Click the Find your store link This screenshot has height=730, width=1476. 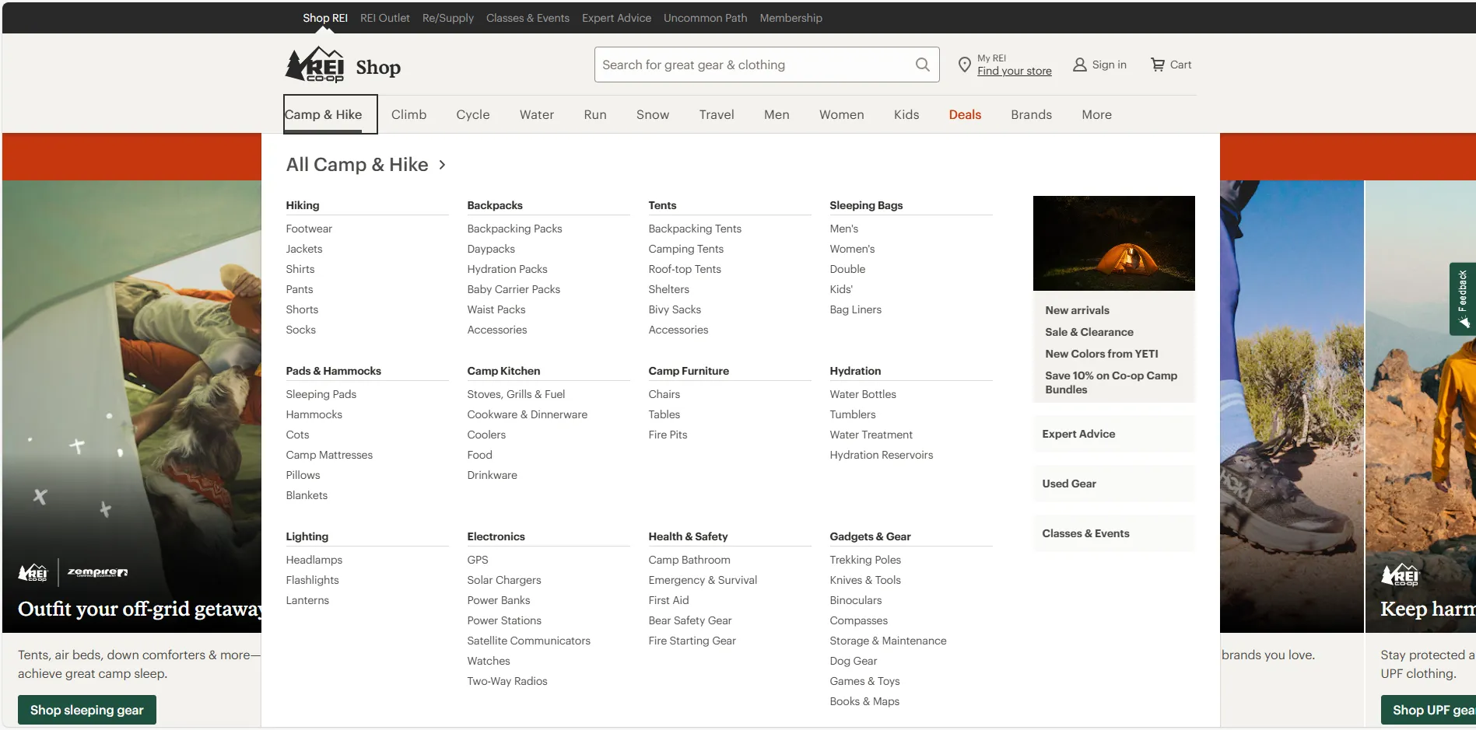click(x=1014, y=71)
